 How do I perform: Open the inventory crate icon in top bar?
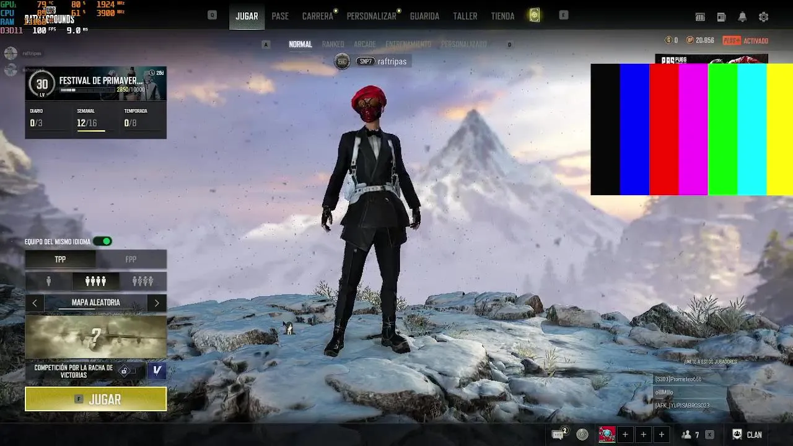point(700,17)
